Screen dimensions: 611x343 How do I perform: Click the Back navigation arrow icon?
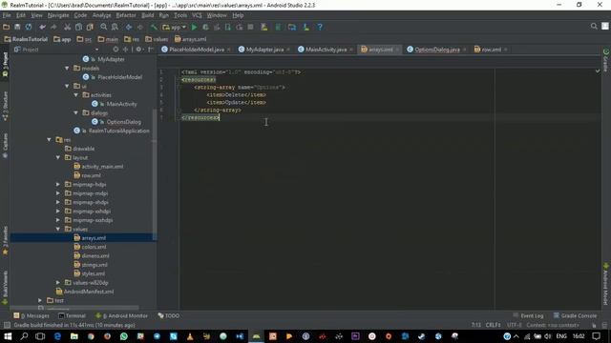(129, 28)
